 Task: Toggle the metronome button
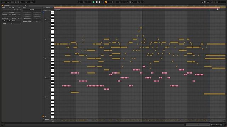(26, 2)
